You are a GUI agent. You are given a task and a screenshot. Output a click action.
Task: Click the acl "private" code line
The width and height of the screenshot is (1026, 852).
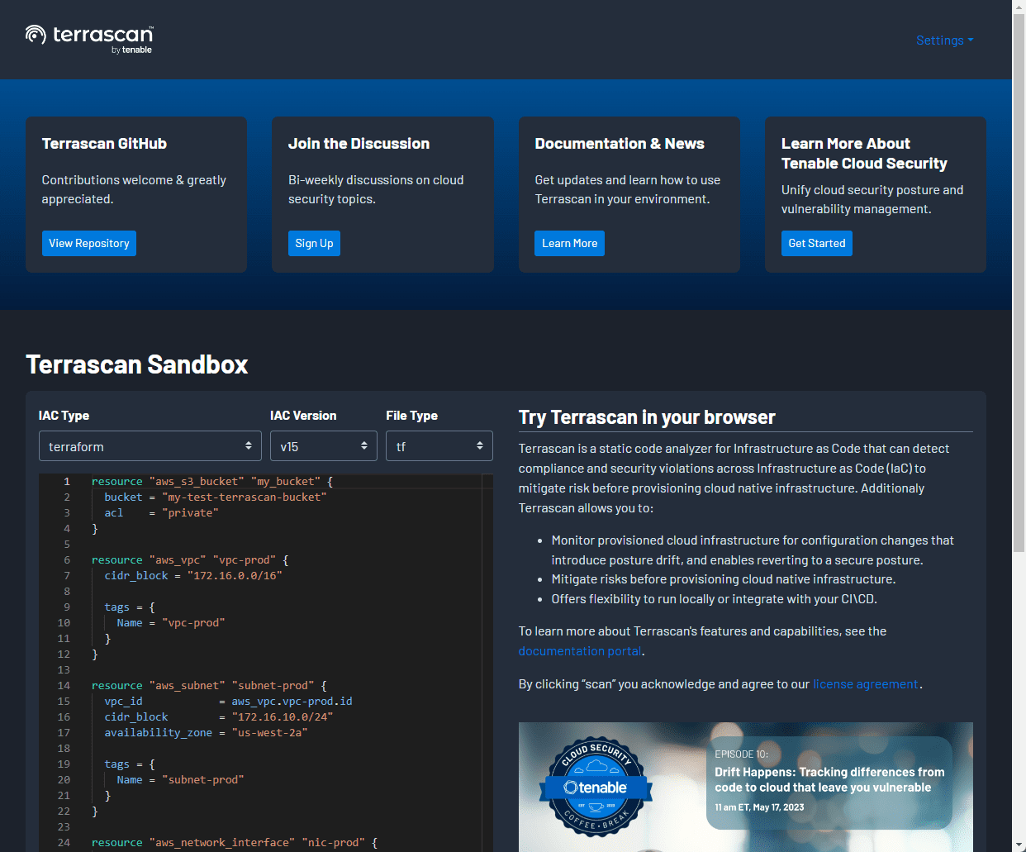pyautogui.click(x=161, y=512)
